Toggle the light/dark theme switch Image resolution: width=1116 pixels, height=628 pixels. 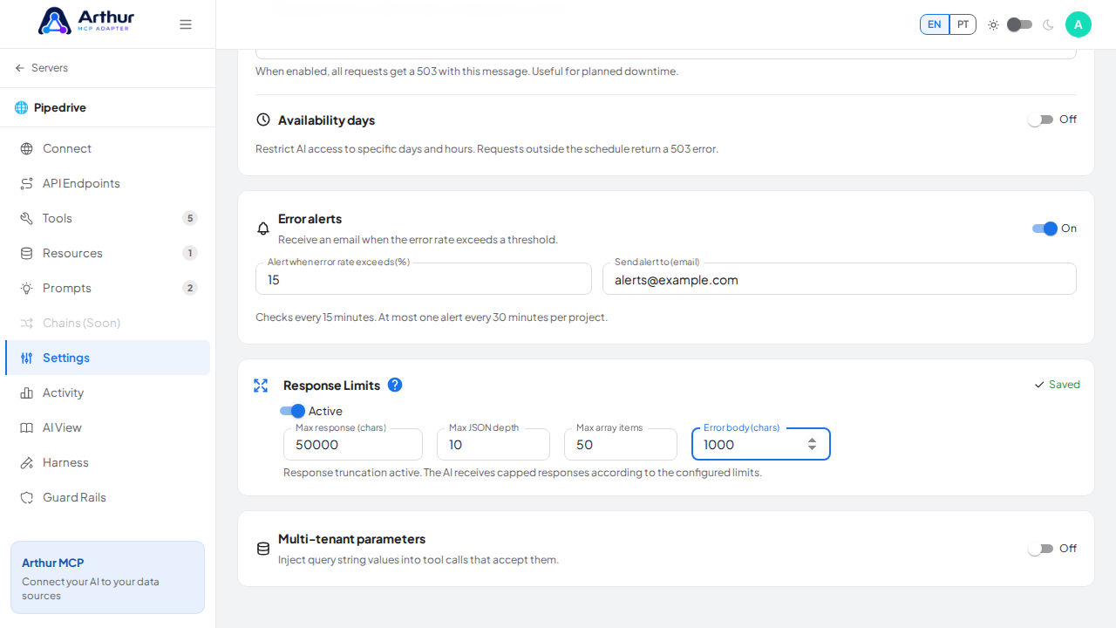1020,24
